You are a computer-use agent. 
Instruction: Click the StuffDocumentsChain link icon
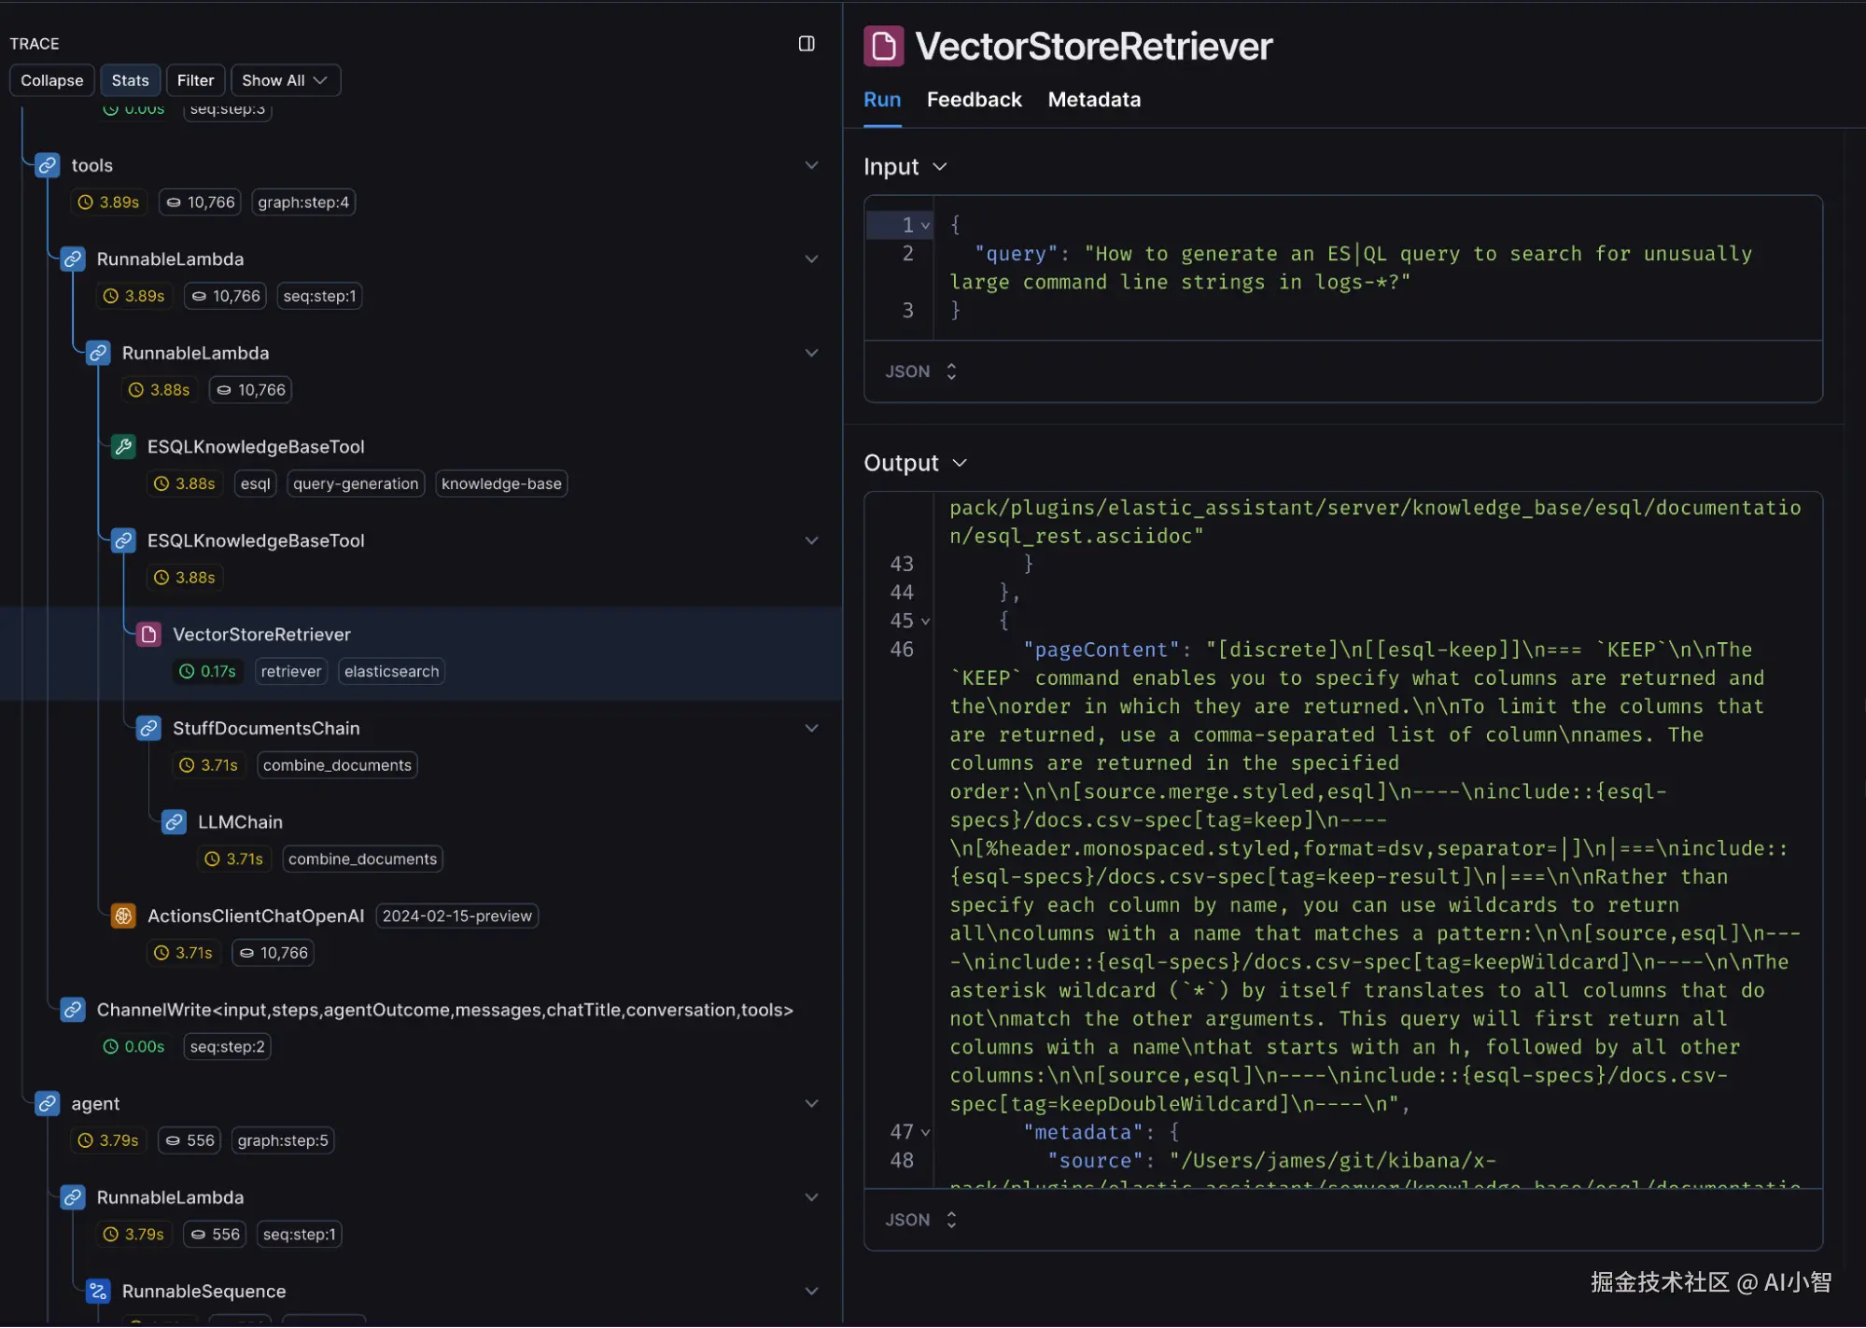(x=148, y=729)
